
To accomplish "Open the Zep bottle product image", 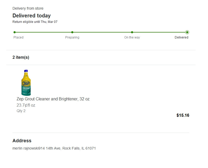I will click(26, 83).
